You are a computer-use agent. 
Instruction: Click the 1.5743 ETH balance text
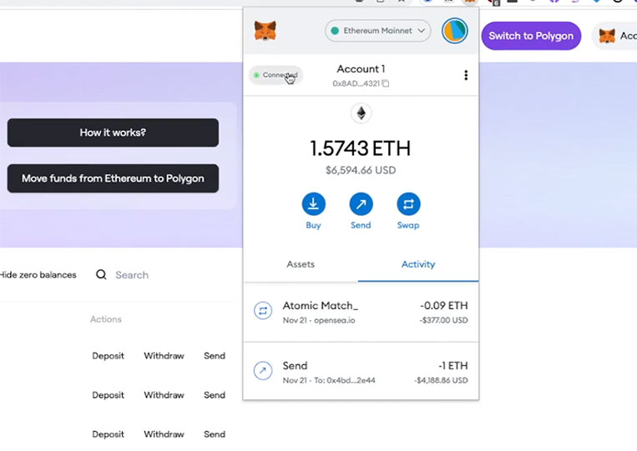click(x=361, y=148)
